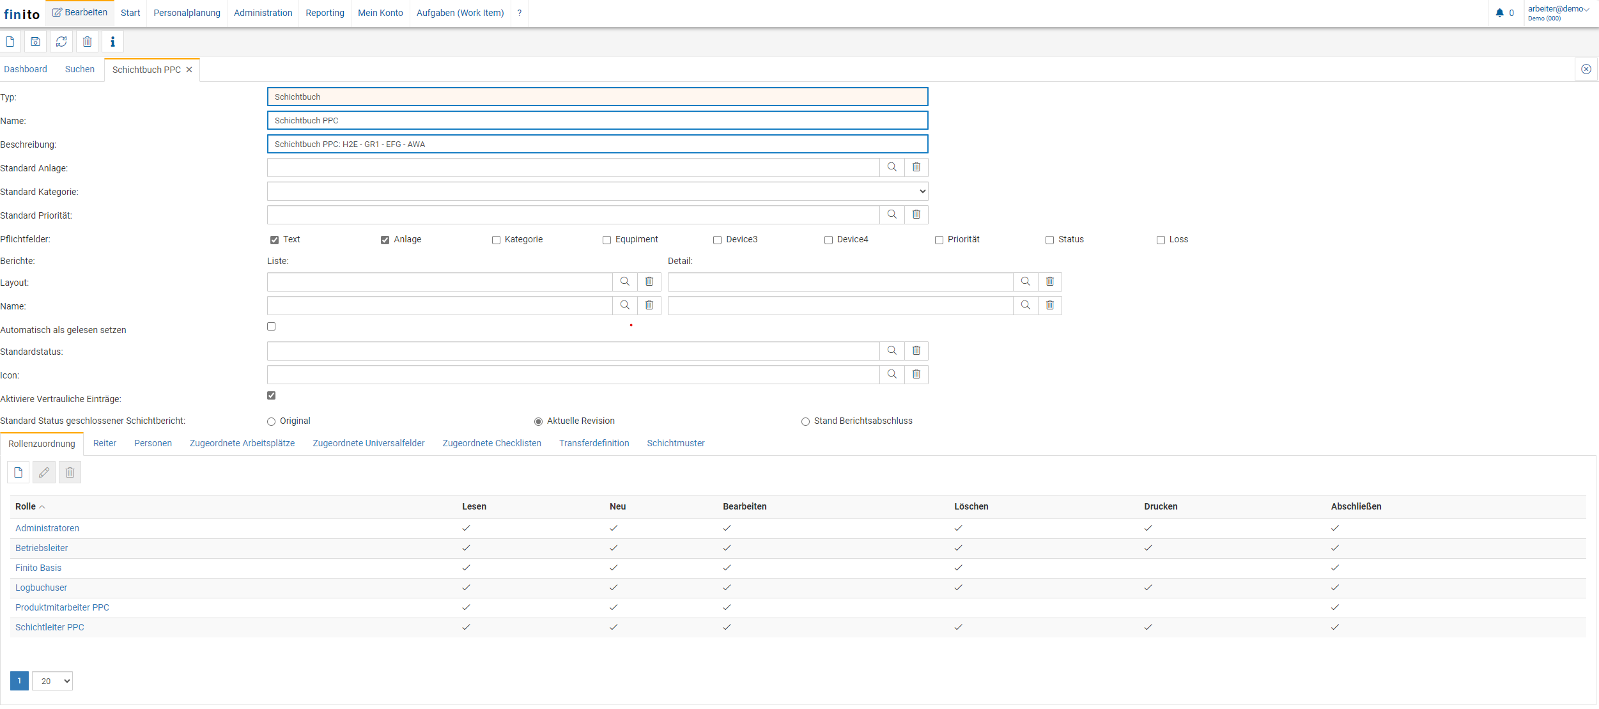Sort by the Rolle column header

pos(26,506)
